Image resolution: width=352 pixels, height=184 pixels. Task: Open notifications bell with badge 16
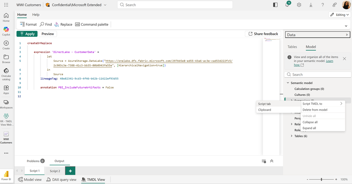coord(288,5)
